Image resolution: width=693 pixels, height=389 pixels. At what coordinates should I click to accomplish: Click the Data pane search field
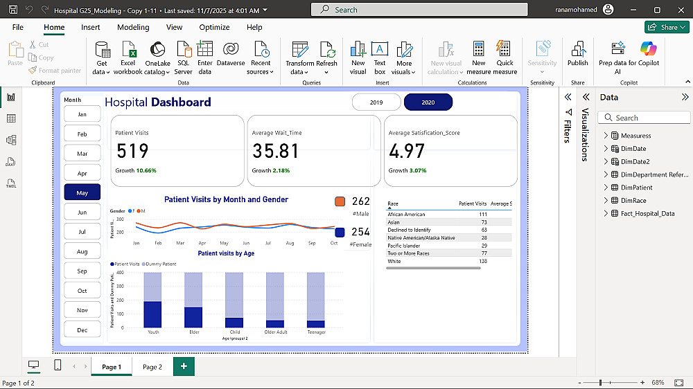[x=644, y=118]
